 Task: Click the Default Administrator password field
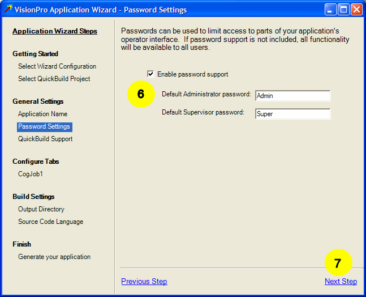pyautogui.click(x=292, y=96)
